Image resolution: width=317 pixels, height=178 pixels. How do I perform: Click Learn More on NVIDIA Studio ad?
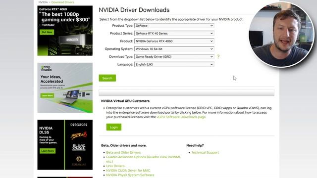click(x=47, y=95)
